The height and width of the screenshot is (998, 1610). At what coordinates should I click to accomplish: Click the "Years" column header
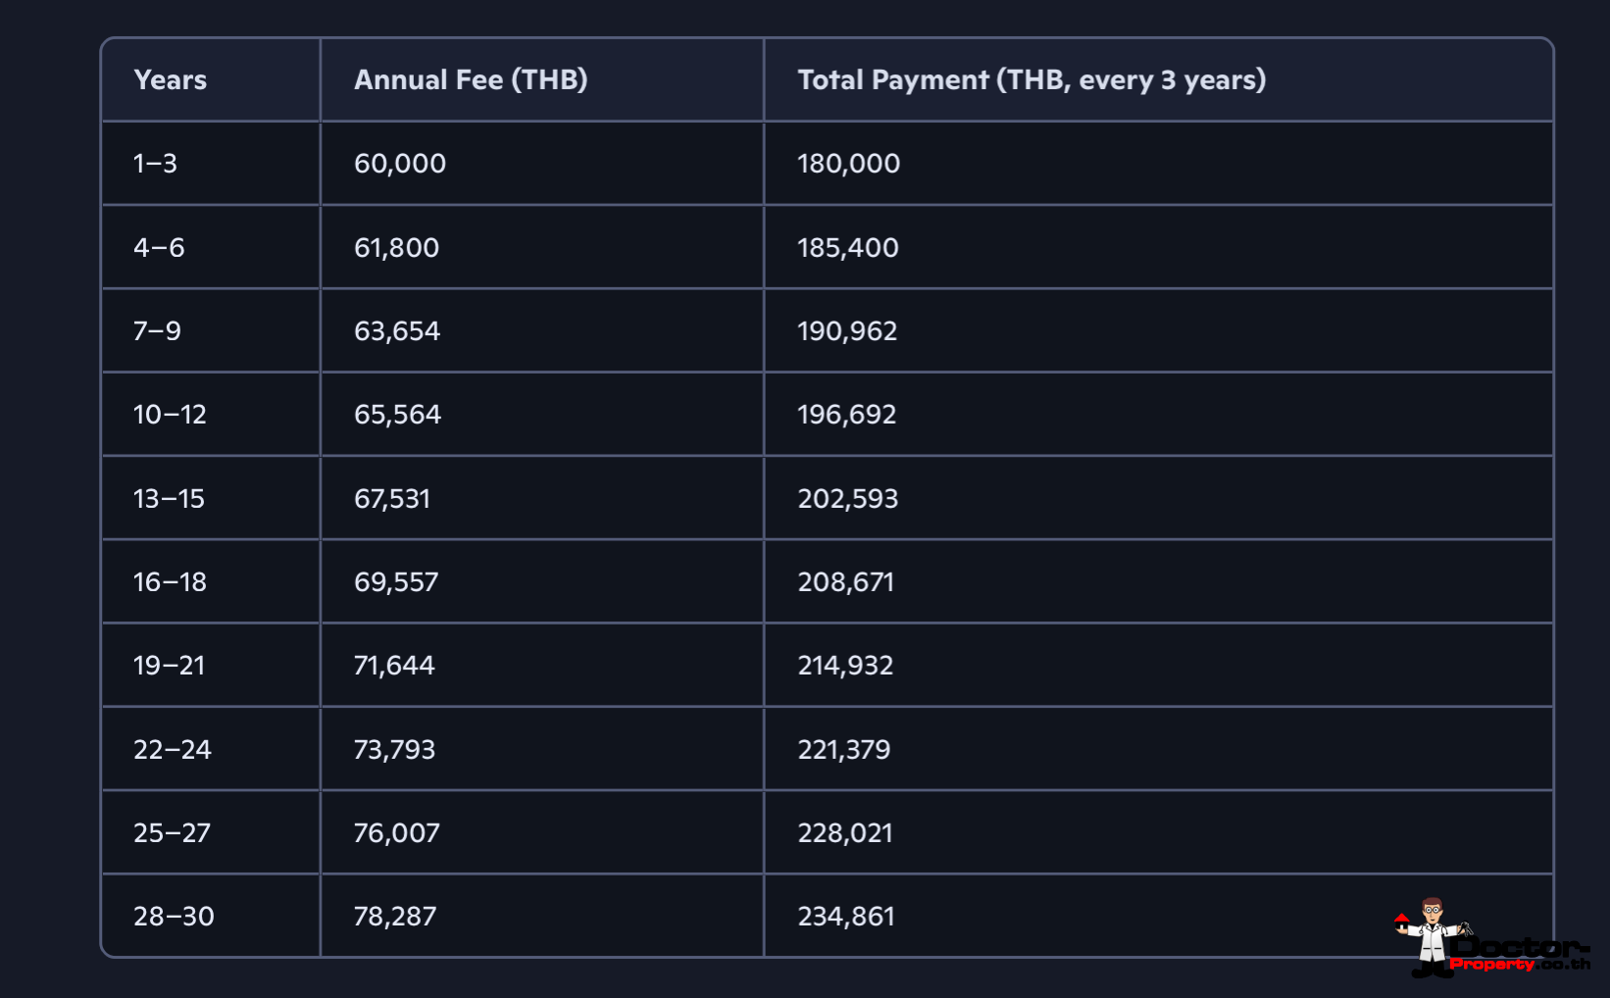click(x=171, y=80)
